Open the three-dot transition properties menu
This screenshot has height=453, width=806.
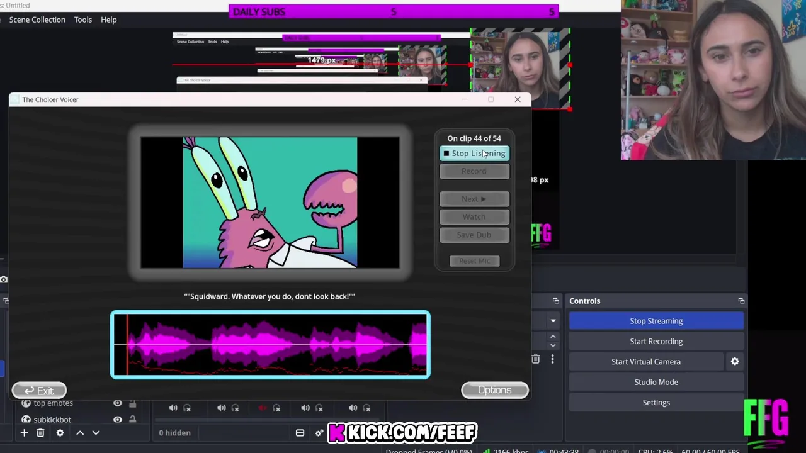click(x=552, y=359)
